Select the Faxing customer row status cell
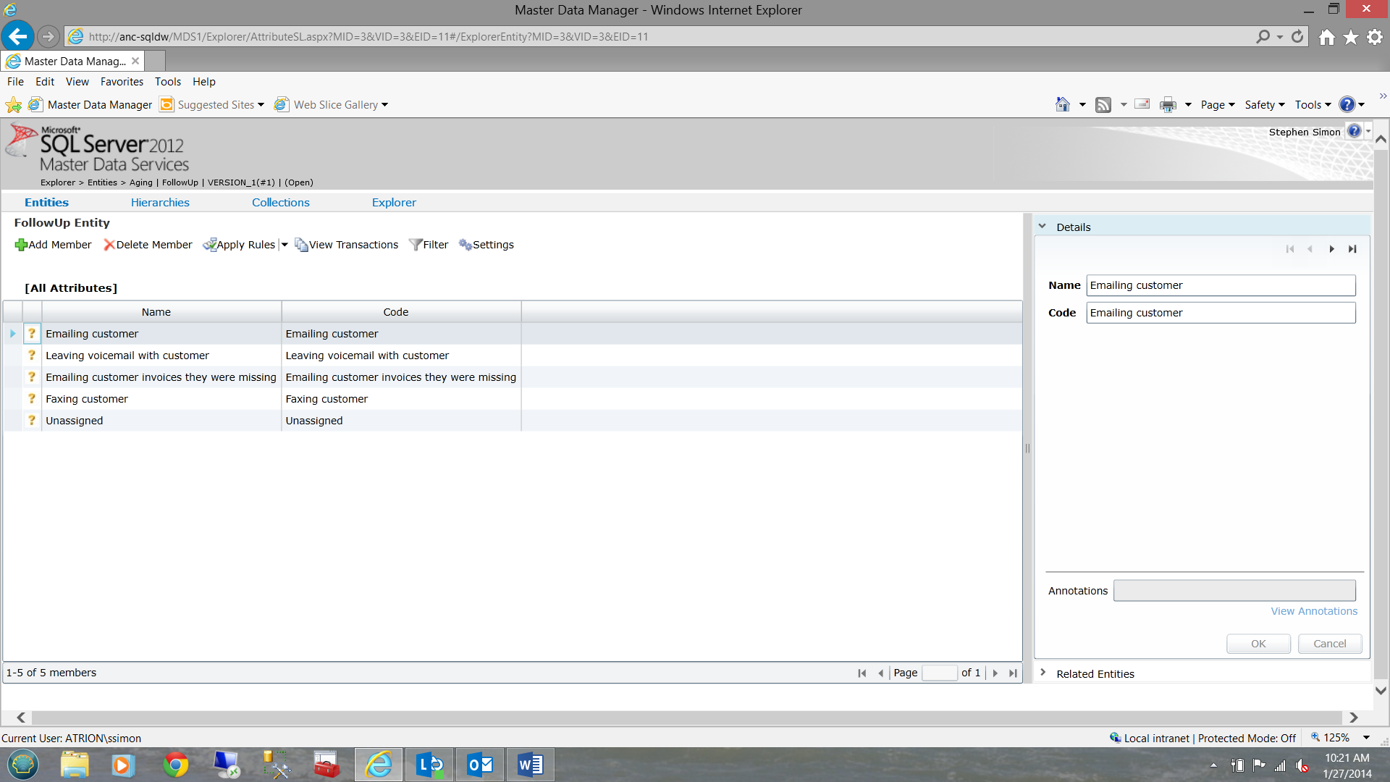 point(32,399)
